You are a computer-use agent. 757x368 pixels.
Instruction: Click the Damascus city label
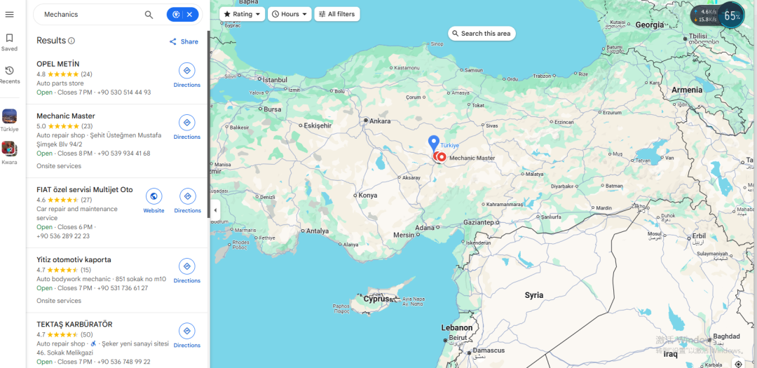(x=489, y=350)
